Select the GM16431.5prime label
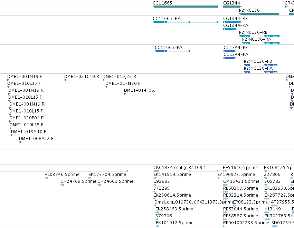 tap(241, 181)
